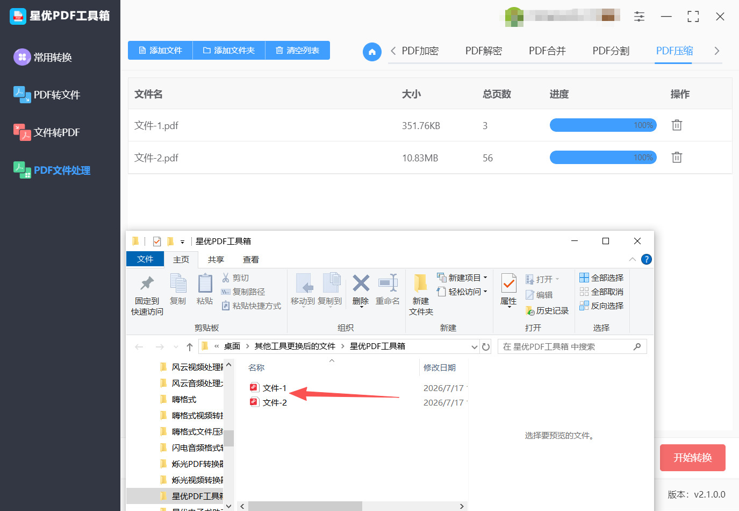
Task: Open the settings sliders icon in title bar
Action: point(639,17)
